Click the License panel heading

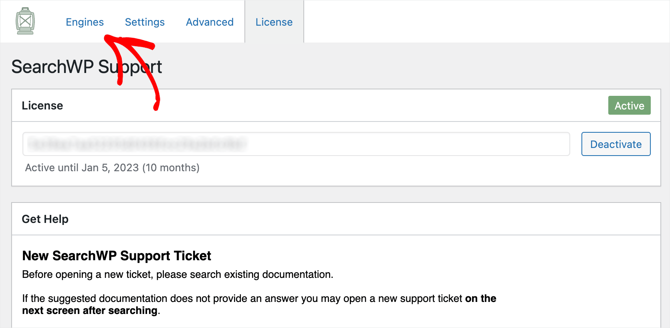tap(42, 105)
